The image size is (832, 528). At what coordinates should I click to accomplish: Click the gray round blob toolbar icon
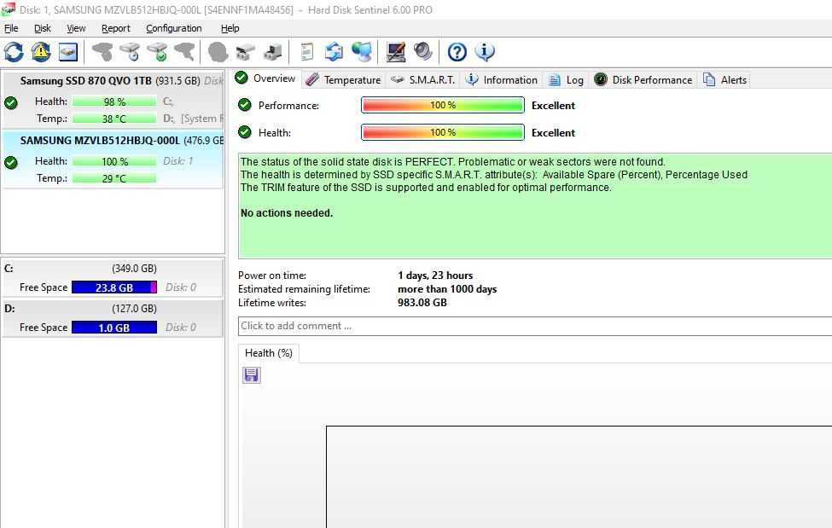(218, 52)
